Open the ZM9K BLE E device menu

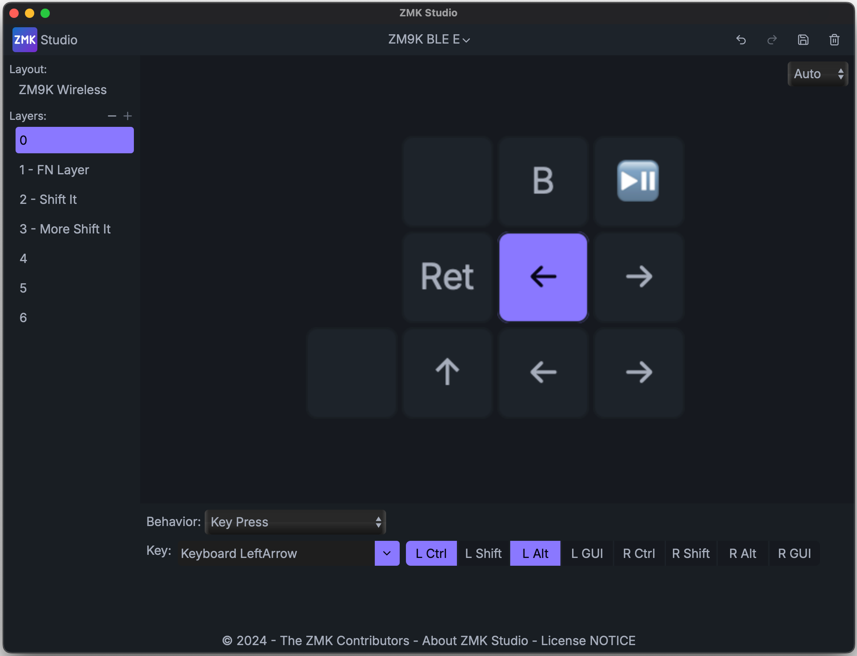pyautogui.click(x=429, y=39)
